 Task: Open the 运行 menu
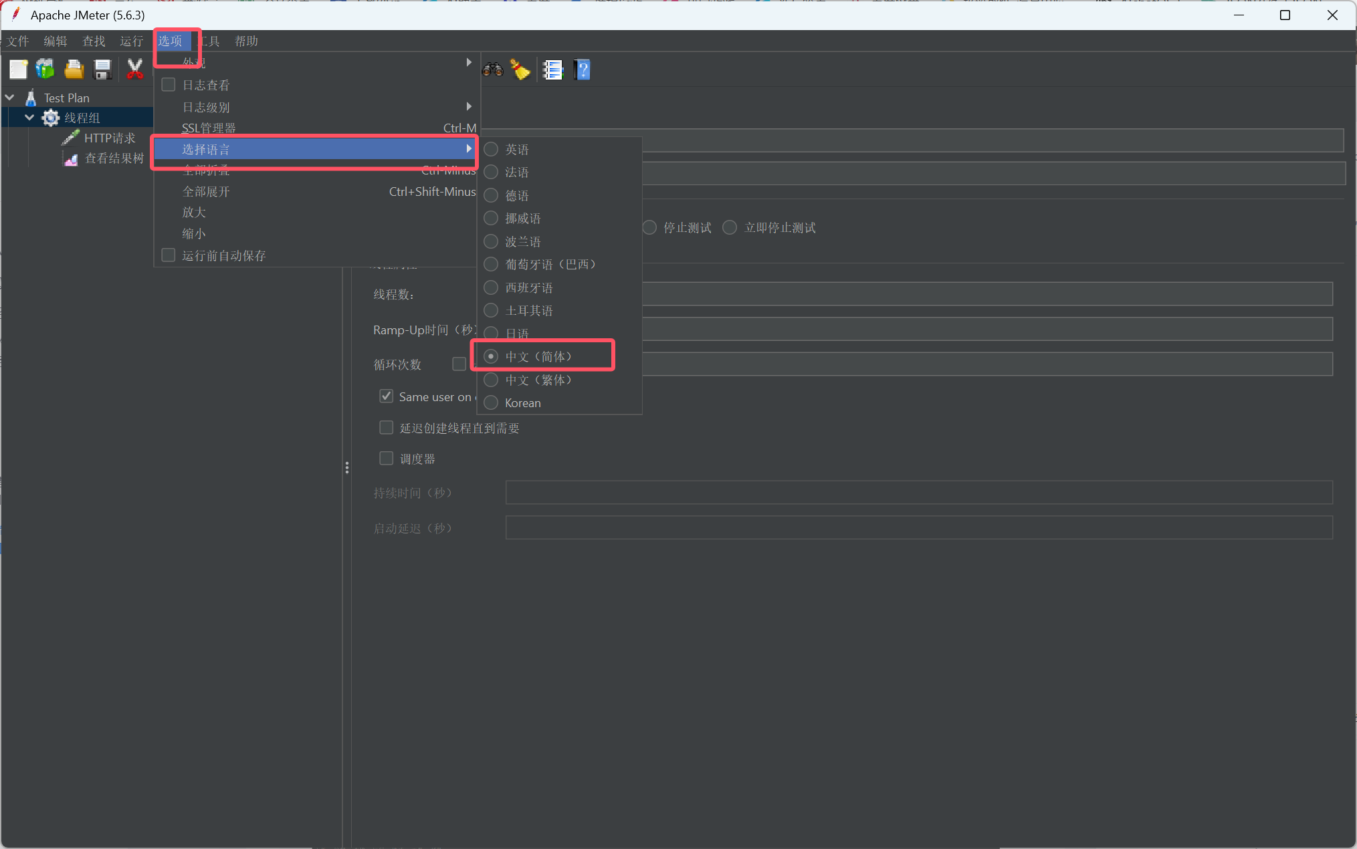tap(132, 41)
